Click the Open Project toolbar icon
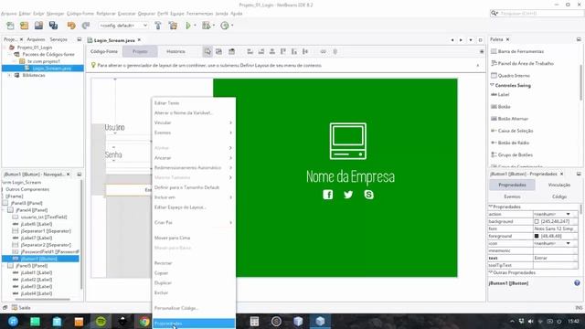The image size is (585, 329). pyautogui.click(x=38, y=26)
